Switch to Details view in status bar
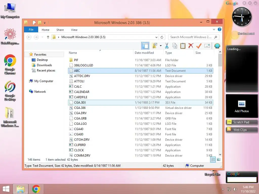The height and width of the screenshot is (194, 259). click(213, 159)
